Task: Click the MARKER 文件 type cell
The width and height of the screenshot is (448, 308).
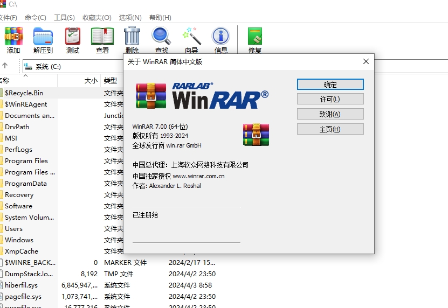Action: coord(126,262)
